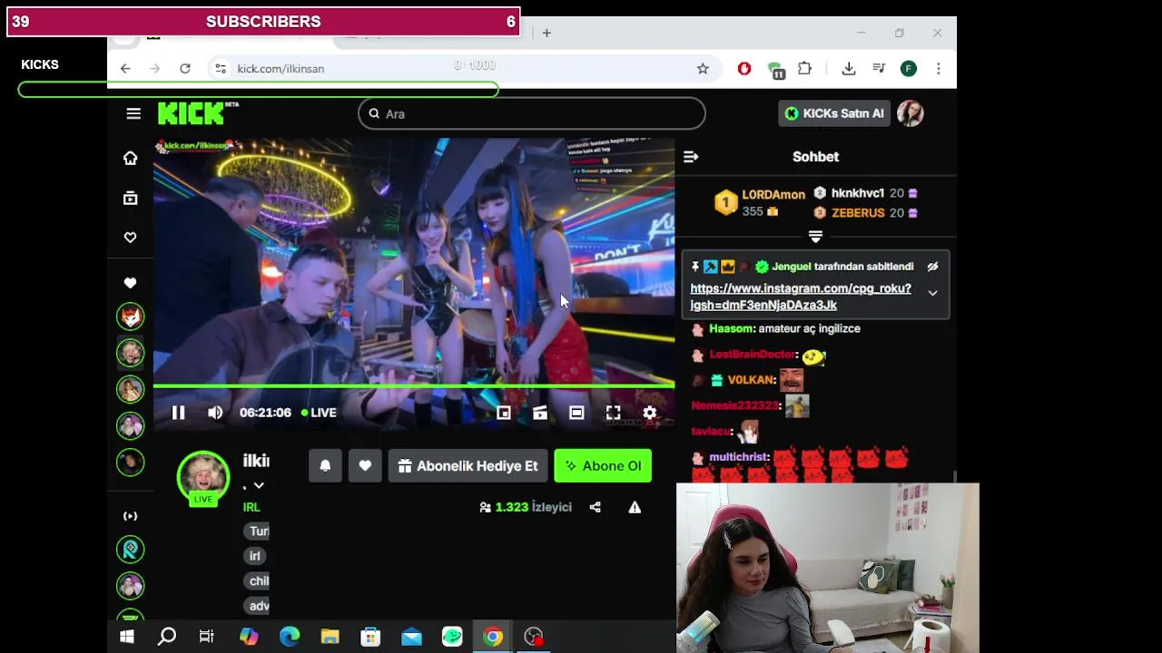Enable picture-in-picture mini player

504,413
